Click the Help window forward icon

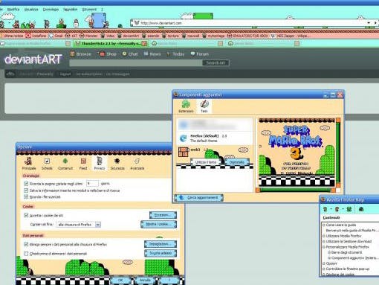pyautogui.click(x=337, y=209)
